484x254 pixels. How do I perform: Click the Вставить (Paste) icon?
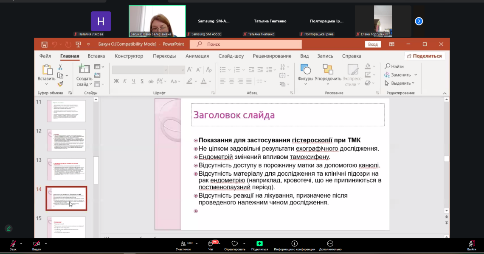click(x=47, y=70)
